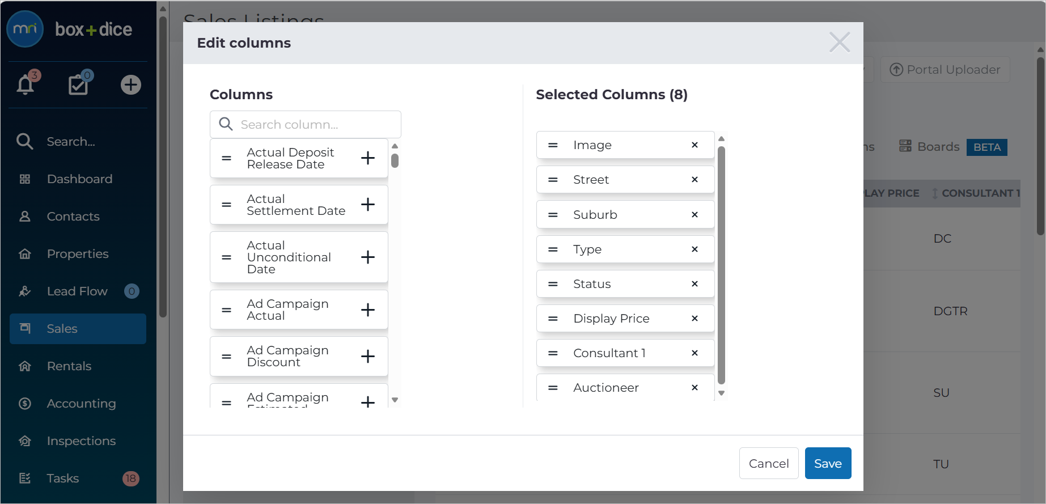
Task: Click the TU consultant cell
Action: 941,464
